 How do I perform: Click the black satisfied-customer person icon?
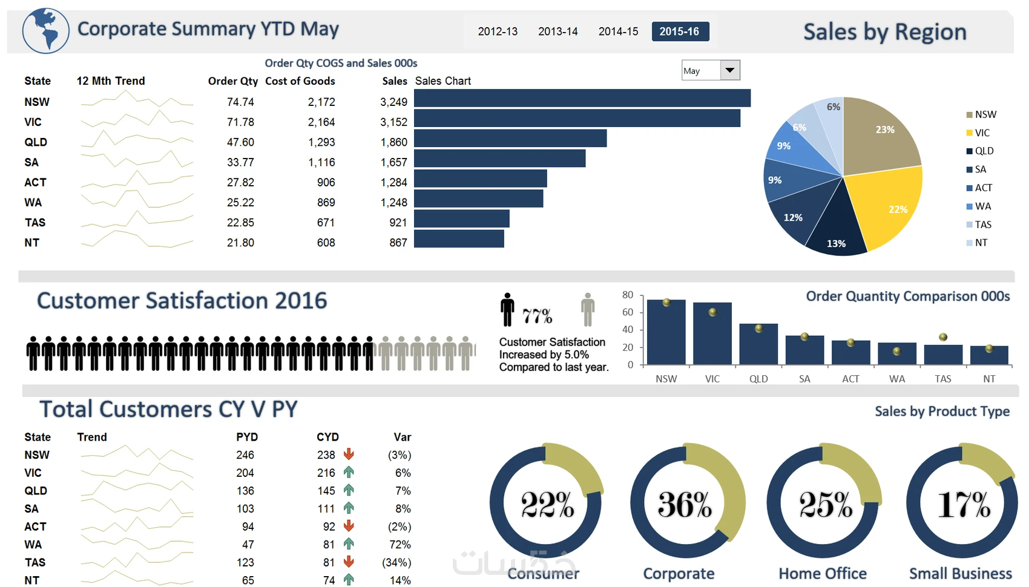click(507, 310)
